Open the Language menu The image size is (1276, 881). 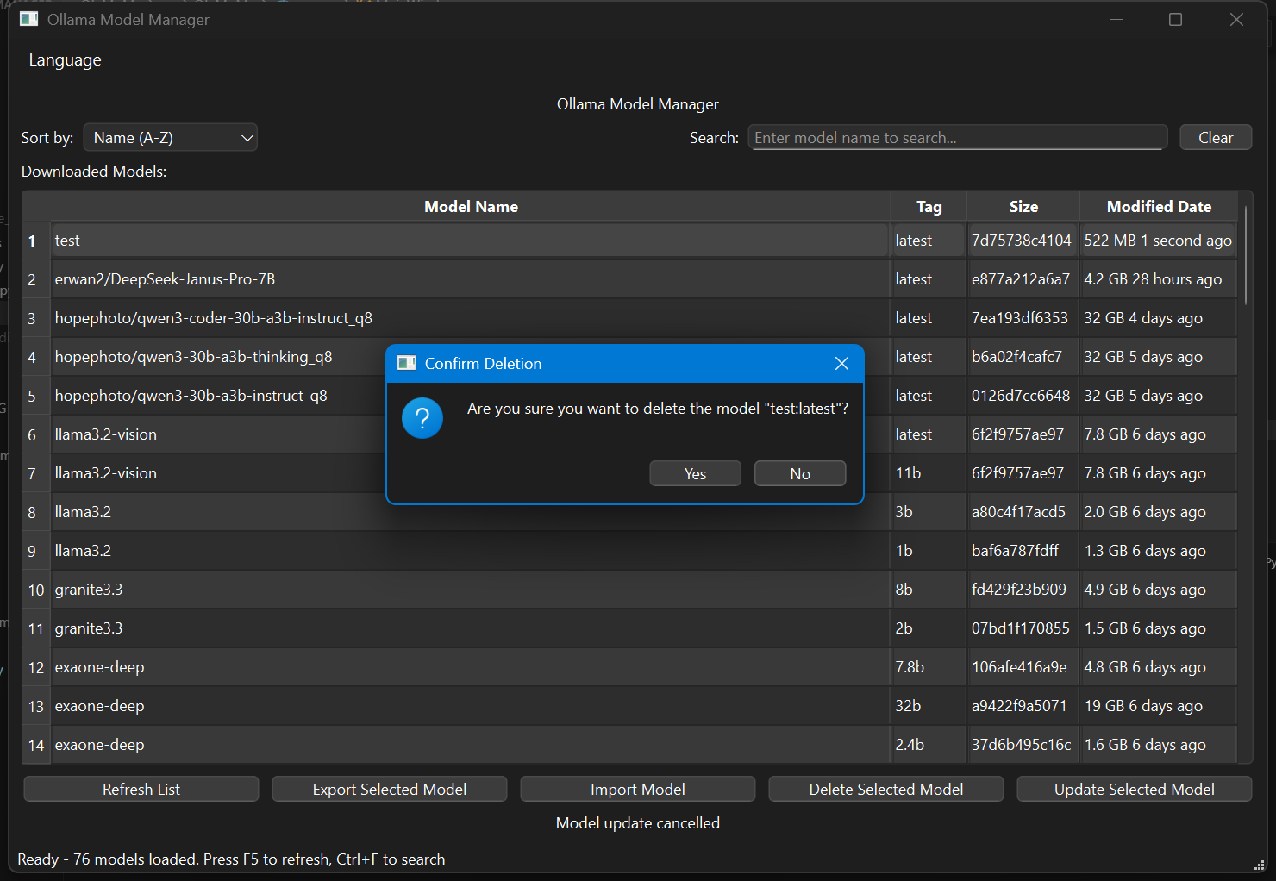point(65,59)
